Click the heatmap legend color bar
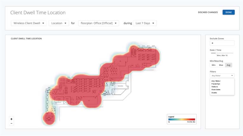This screenshot has height=136, width=243. 182,119
